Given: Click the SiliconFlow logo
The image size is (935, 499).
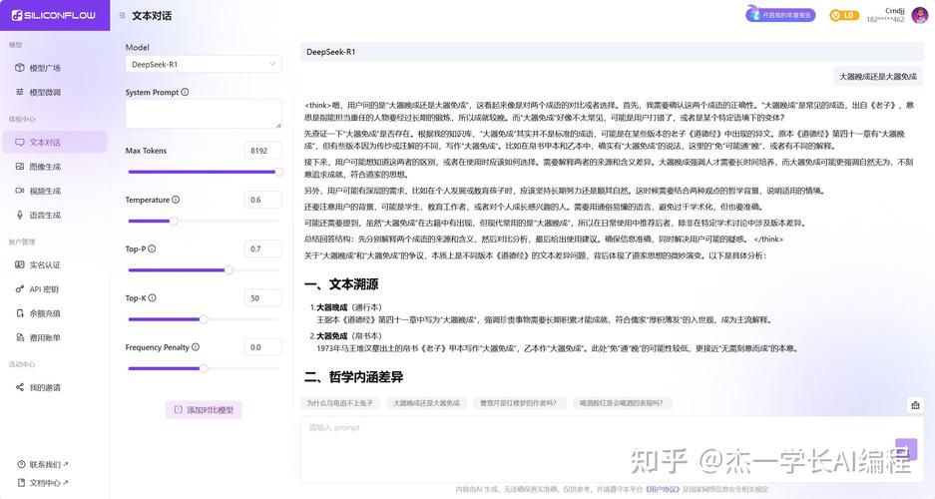Looking at the screenshot, I should (x=54, y=16).
